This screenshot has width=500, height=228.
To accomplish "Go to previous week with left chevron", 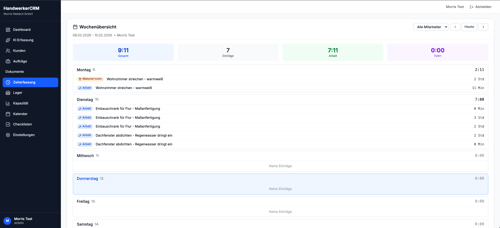I will click(x=455, y=27).
